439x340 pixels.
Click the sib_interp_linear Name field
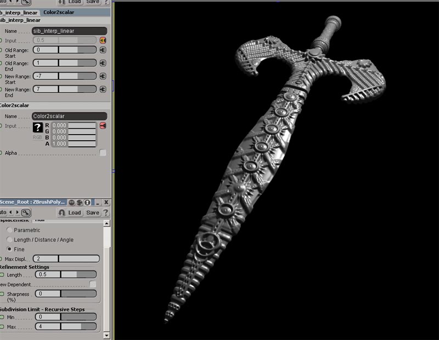click(x=70, y=31)
